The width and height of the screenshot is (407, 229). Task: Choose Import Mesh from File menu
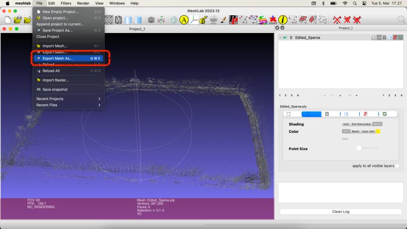click(69, 46)
